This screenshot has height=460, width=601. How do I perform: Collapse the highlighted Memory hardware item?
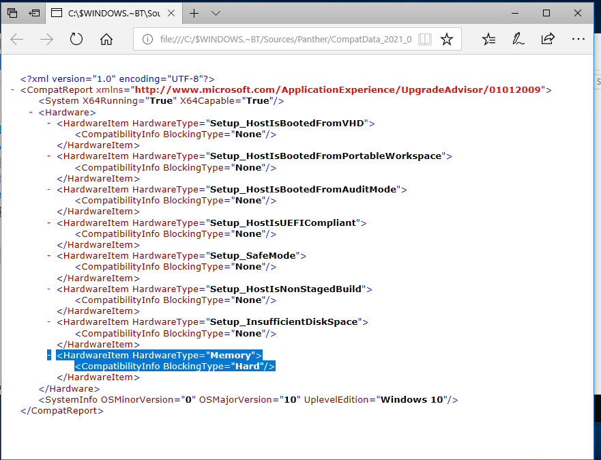[48, 356]
